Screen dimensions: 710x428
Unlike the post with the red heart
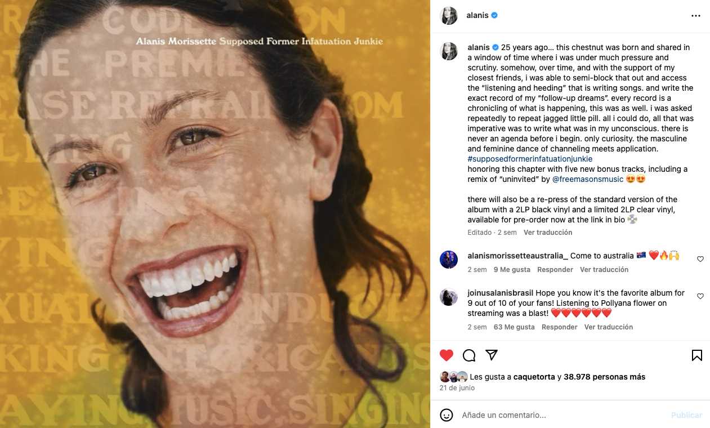pyautogui.click(x=446, y=355)
